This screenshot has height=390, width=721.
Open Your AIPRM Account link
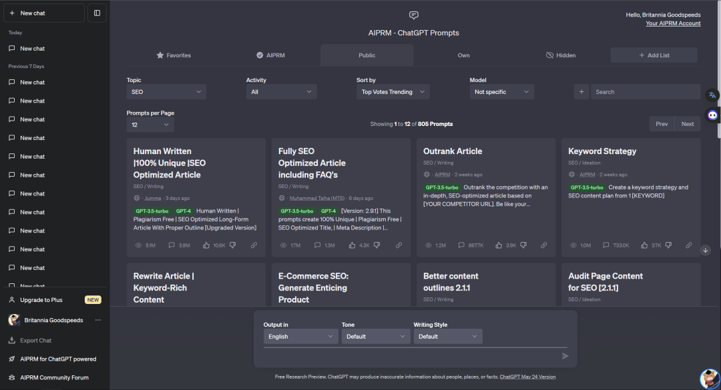click(673, 23)
